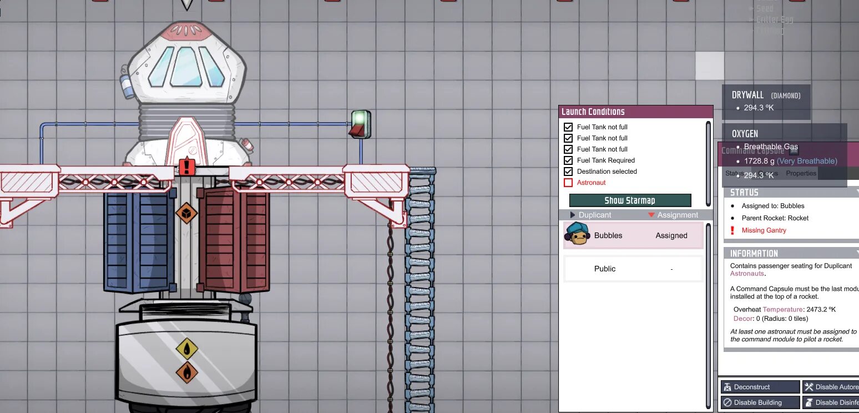
Task: Open the Decor link in Information
Action: pyautogui.click(x=743, y=319)
